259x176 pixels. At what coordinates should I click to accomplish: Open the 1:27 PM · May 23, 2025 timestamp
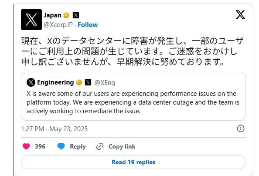click(55, 129)
